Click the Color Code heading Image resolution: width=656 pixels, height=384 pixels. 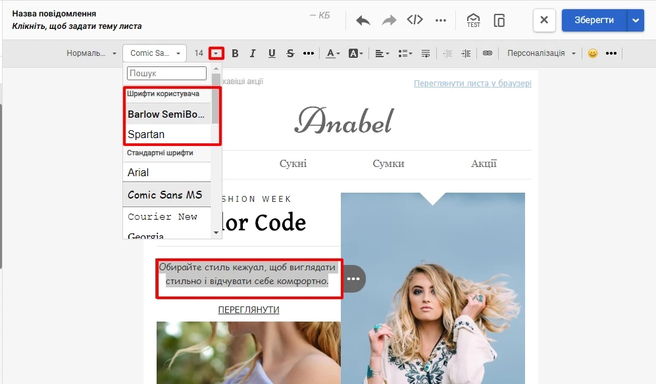point(265,222)
